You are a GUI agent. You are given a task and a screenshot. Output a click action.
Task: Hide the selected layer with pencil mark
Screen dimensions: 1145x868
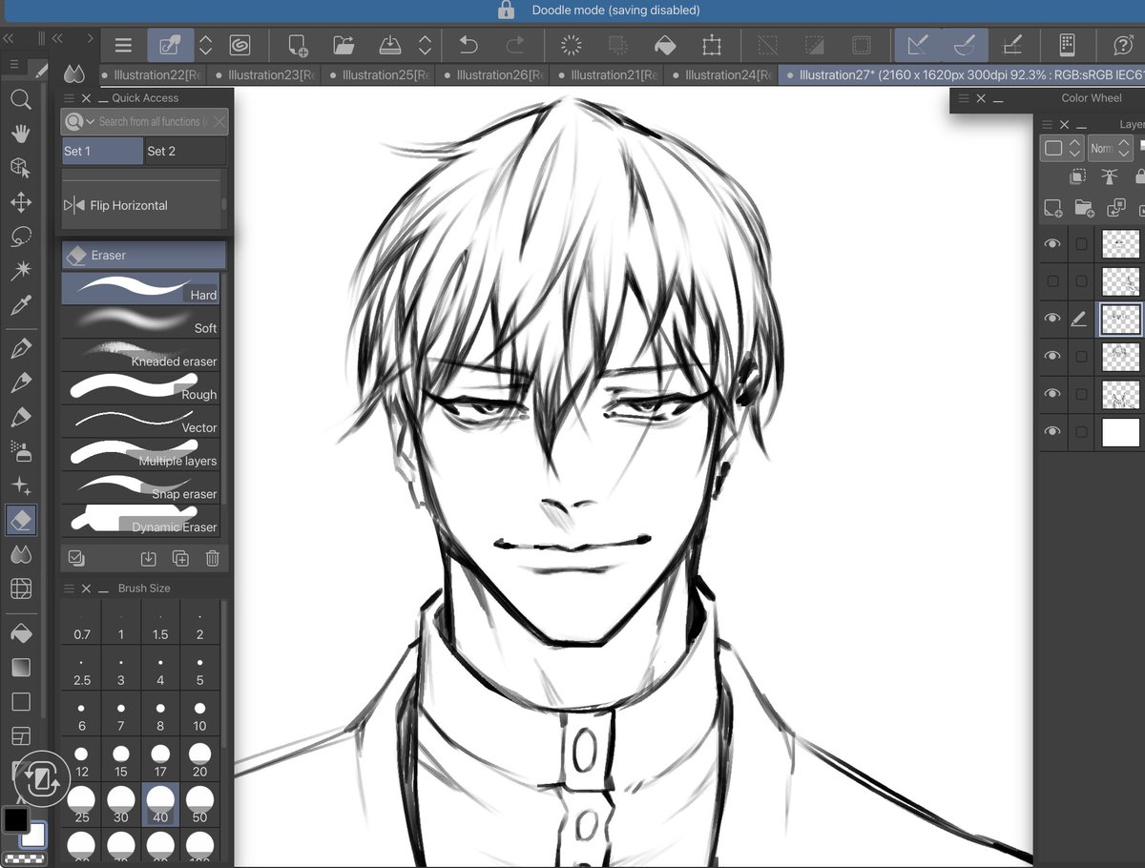[x=1052, y=319]
